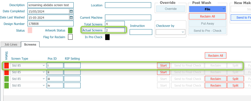The height and width of the screenshot is (101, 251).
Task: Click the Pos ID field containing ii
Action: (55, 72)
